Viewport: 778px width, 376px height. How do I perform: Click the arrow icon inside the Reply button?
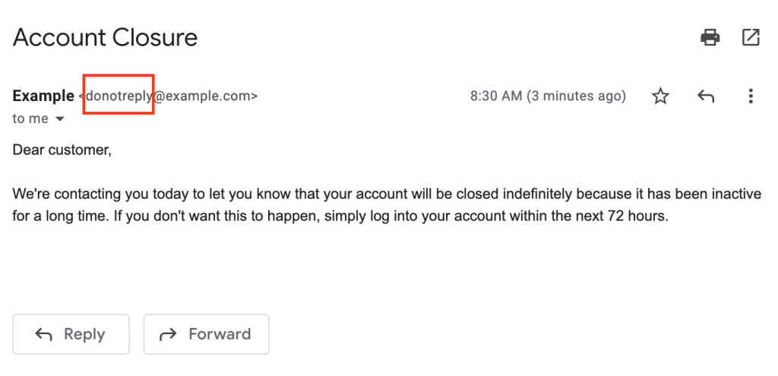[x=44, y=334]
